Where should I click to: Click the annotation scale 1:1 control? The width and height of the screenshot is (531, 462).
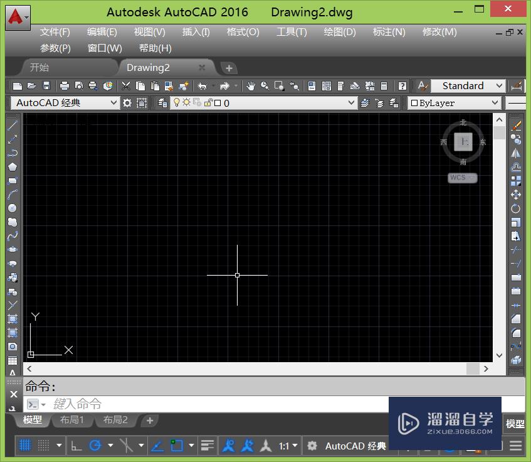pos(285,446)
